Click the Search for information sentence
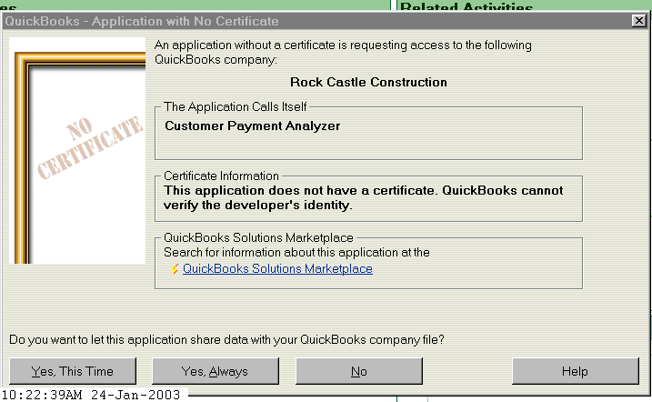 pyautogui.click(x=296, y=252)
